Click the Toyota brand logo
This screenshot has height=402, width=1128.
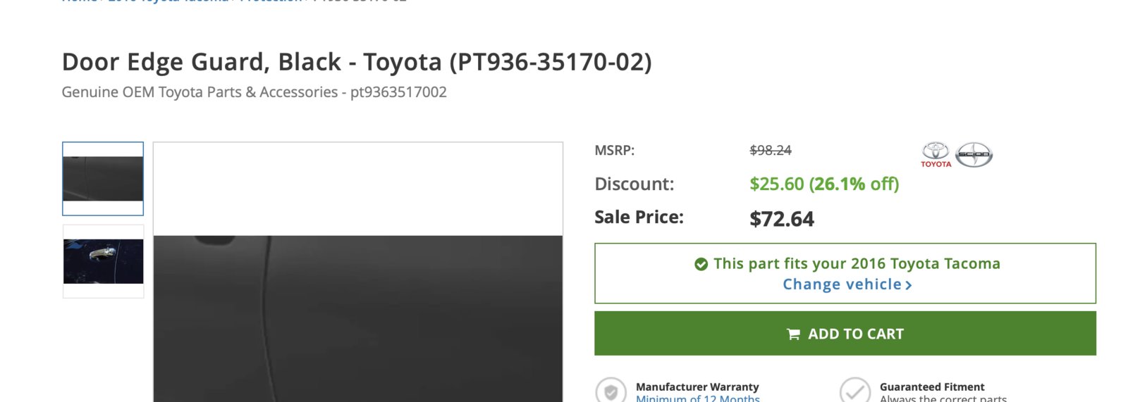[936, 155]
